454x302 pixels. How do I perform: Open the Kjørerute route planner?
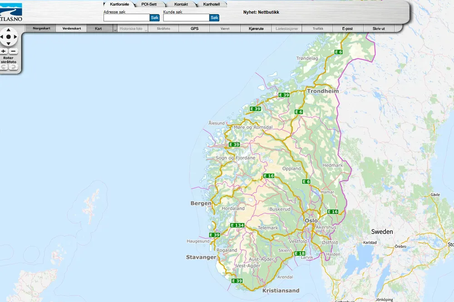[256, 29]
